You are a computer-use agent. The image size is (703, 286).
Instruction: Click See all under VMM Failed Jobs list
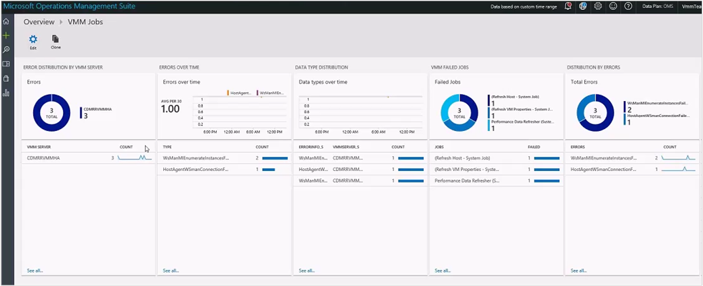tap(442, 270)
